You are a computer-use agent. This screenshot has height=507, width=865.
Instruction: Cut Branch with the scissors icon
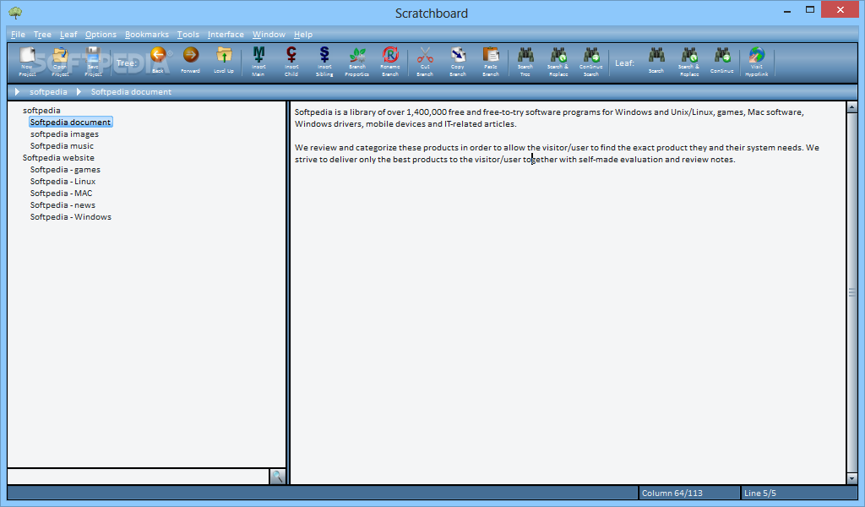coord(425,61)
